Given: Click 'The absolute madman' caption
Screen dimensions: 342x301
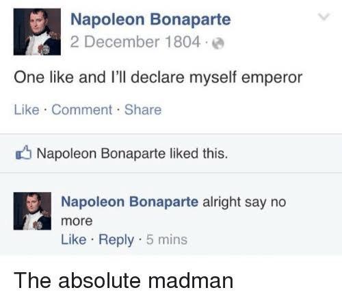Looking at the screenshot, I should coord(123,280).
